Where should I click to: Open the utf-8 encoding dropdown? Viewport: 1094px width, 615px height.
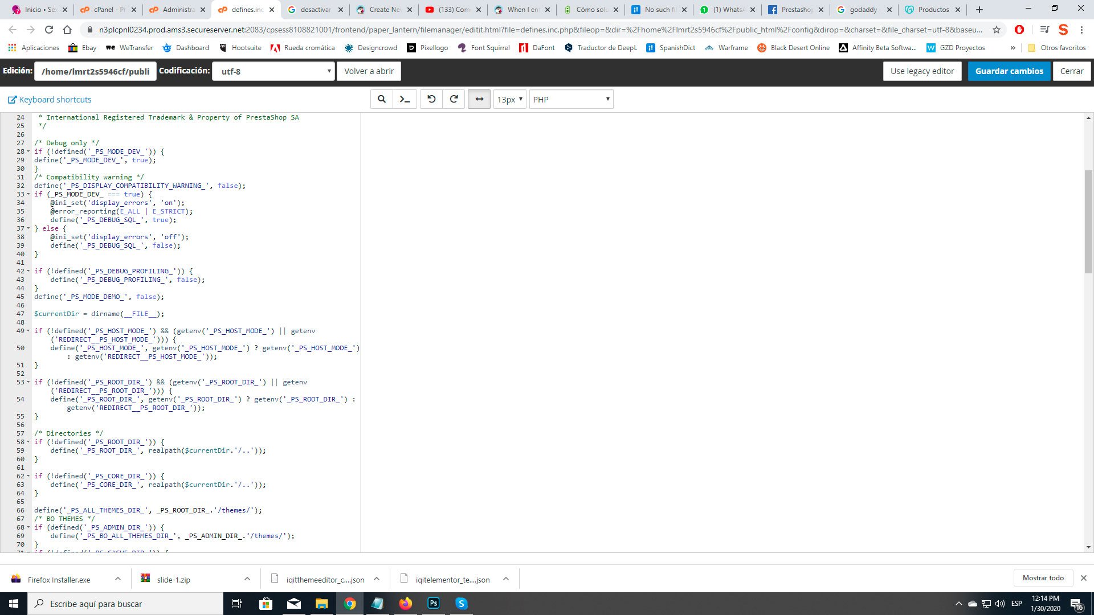tap(273, 71)
